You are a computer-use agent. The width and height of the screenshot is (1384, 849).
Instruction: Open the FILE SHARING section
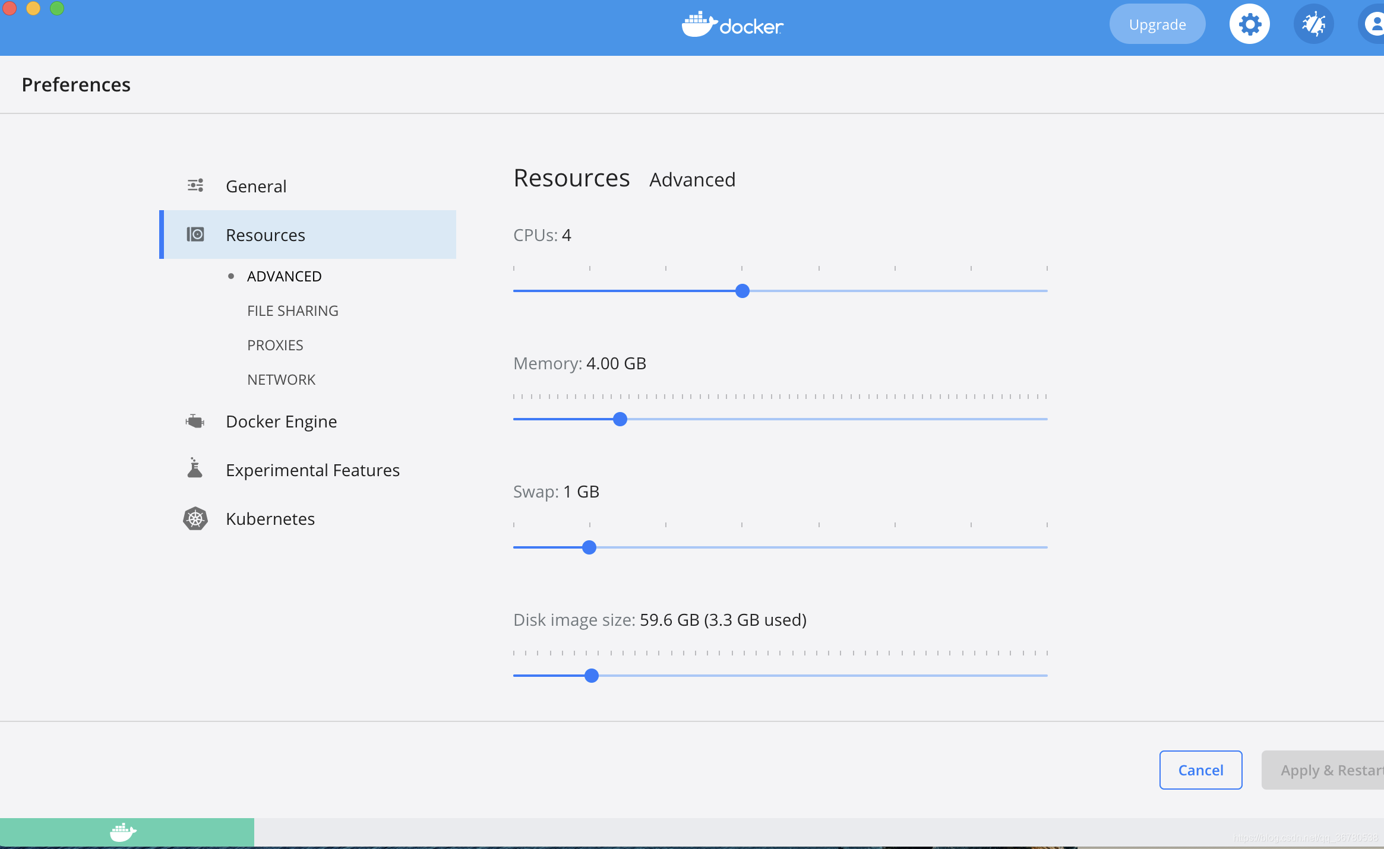tap(292, 311)
